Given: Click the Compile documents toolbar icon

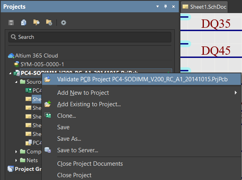Looking at the screenshot, I should (x=23, y=23).
